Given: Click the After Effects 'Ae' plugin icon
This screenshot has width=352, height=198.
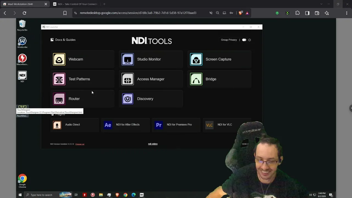Looking at the screenshot, I should coord(108,125).
